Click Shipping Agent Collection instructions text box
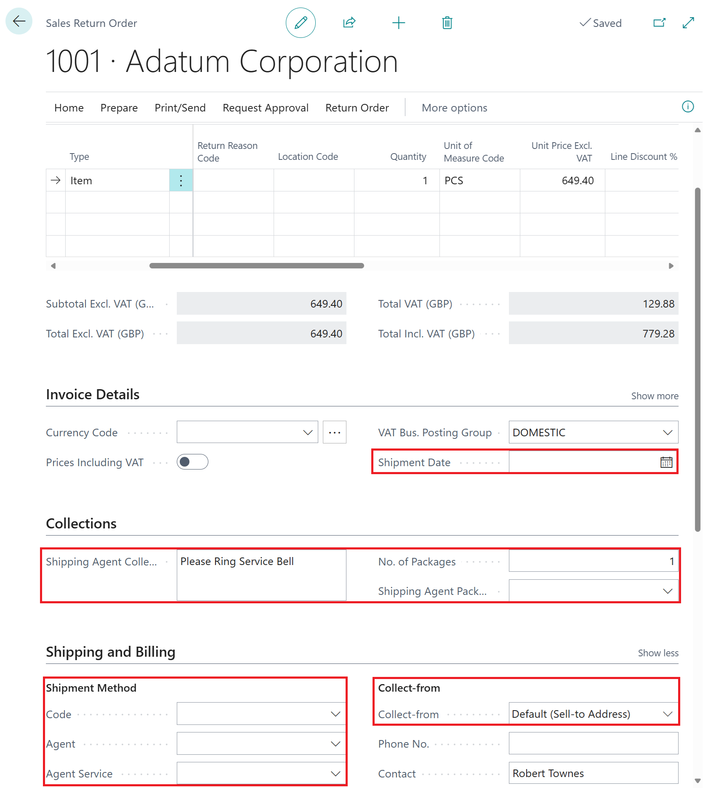 pyautogui.click(x=261, y=575)
